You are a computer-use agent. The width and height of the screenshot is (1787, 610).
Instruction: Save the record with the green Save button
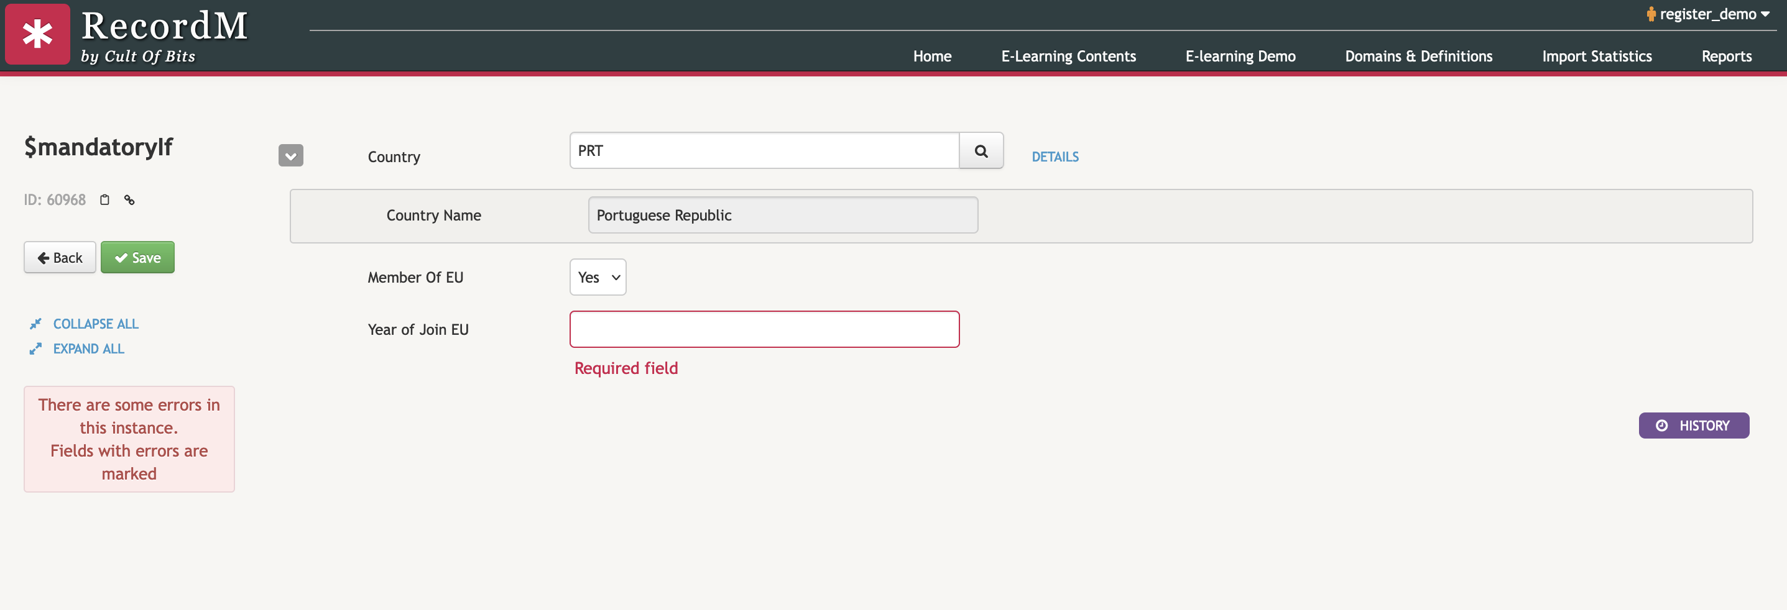coord(137,257)
